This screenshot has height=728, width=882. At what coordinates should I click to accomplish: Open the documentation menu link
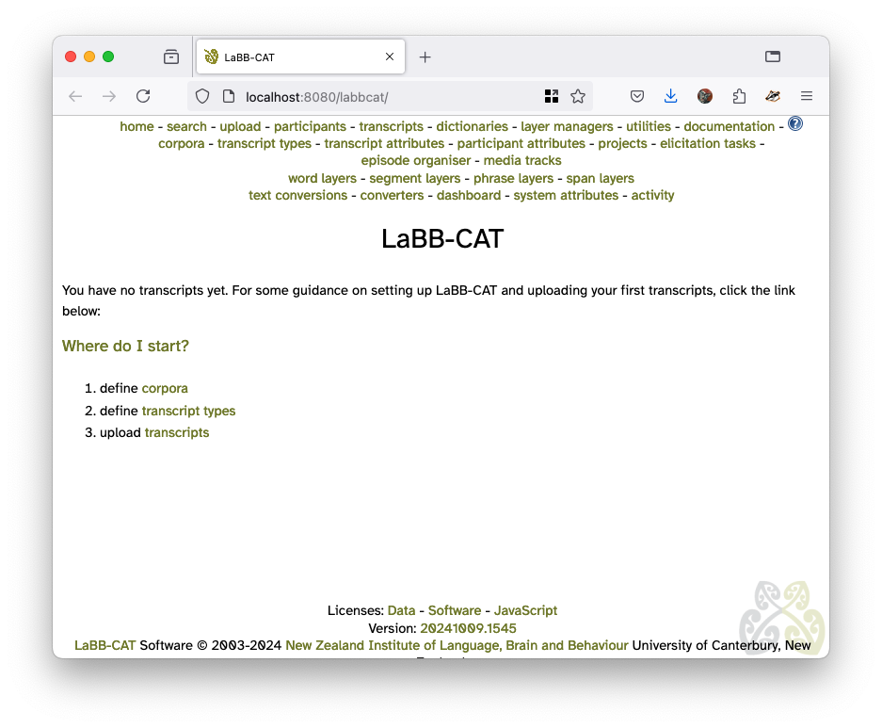point(729,126)
